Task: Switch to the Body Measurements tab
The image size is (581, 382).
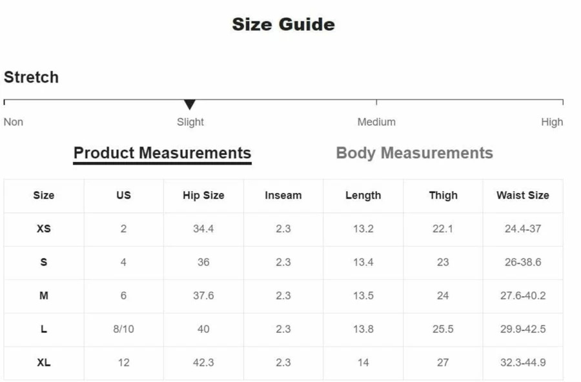Action: point(414,153)
